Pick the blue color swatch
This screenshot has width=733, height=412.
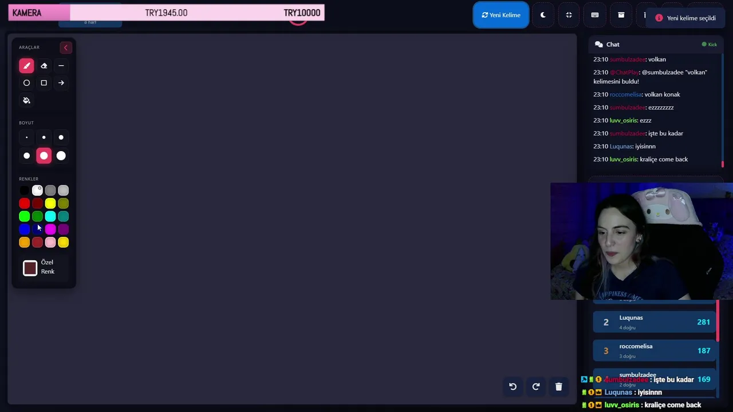coord(24,229)
